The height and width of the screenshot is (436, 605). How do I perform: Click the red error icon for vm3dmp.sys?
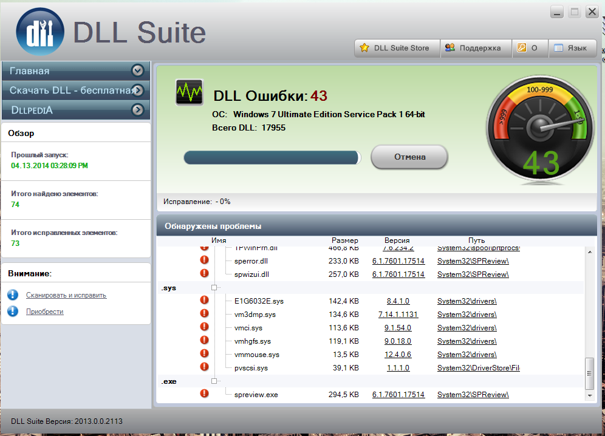(x=204, y=314)
